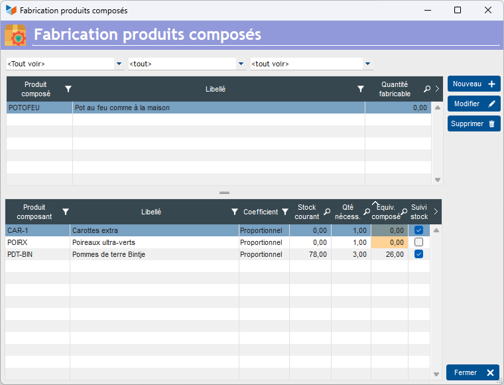Click search magnifier on Qté nécess. column

(x=367, y=212)
